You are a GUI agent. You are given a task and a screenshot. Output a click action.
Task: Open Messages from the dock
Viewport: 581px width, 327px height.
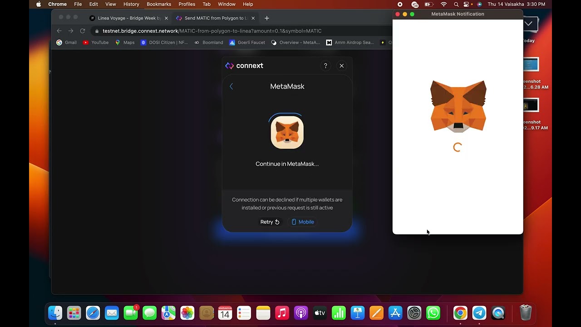150,313
